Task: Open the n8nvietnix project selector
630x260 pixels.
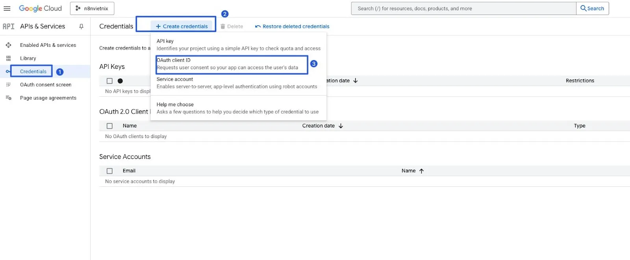Action: (92, 8)
